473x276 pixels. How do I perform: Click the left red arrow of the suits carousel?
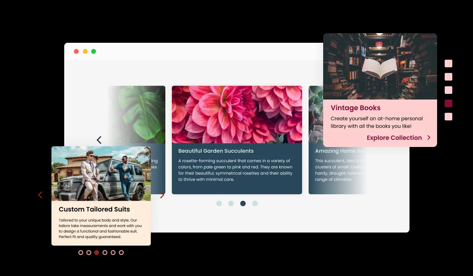point(40,195)
